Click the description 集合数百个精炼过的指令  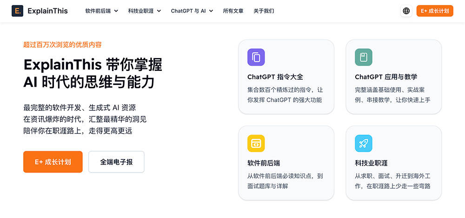click(285, 95)
